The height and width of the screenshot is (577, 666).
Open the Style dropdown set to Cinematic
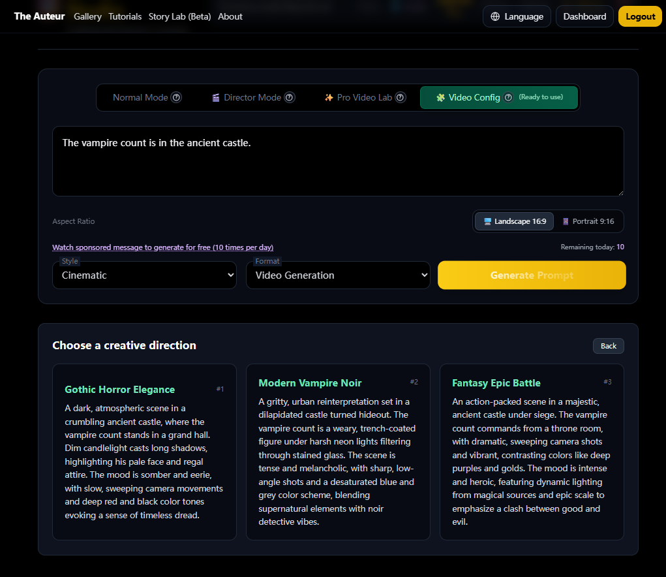[x=144, y=275]
